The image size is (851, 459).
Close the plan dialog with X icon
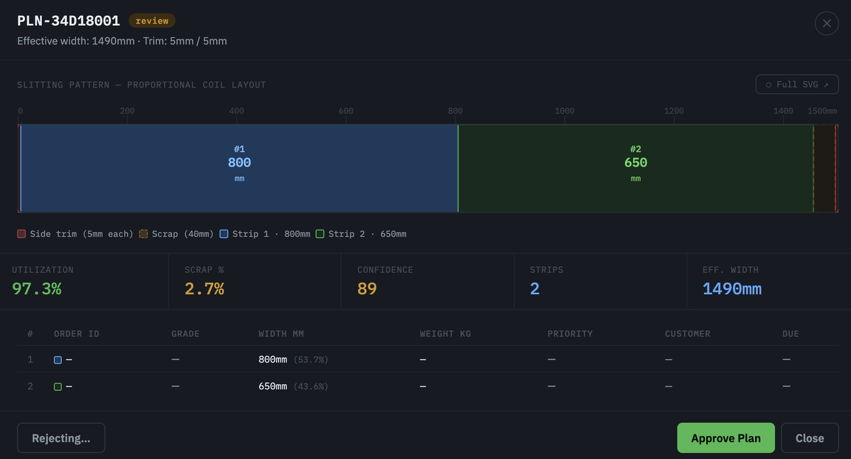826,23
